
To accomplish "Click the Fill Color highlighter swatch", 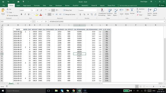I will [x=37, y=14].
